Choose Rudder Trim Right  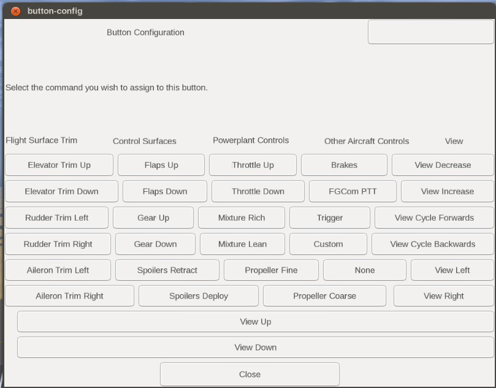point(58,244)
